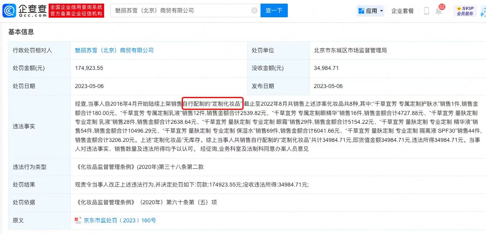The width and height of the screenshot is (486, 234).
Task: Click the 违法事实 label cell
Action: (x=39, y=126)
